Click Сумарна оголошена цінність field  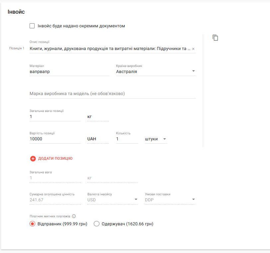(x=55, y=200)
